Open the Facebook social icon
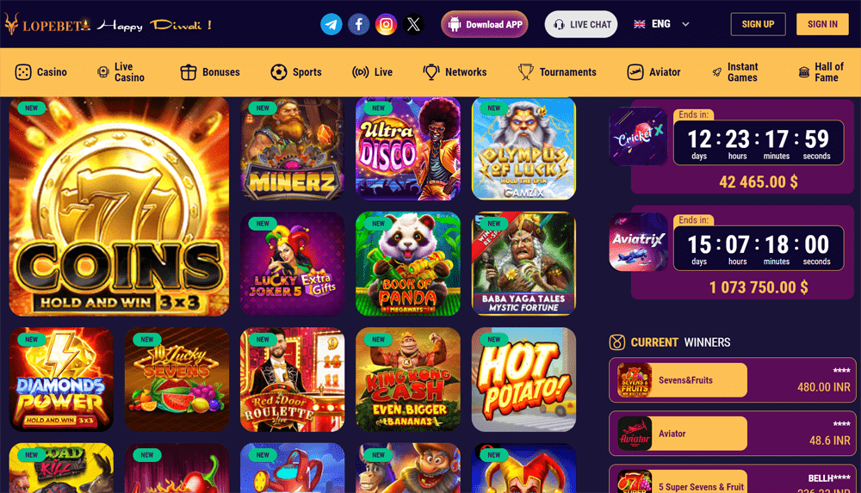 (358, 25)
